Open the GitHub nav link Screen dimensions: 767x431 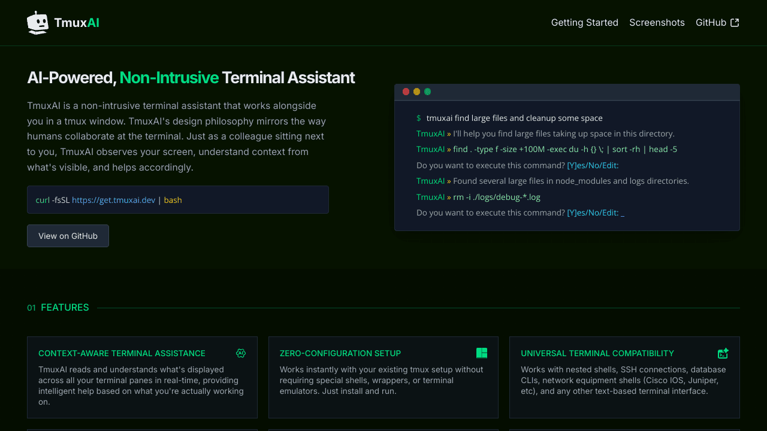pyautogui.click(x=717, y=23)
